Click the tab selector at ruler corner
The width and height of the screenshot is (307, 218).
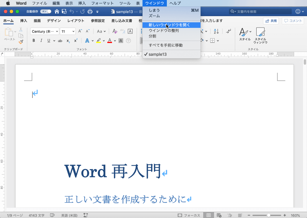[x=2, y=54]
